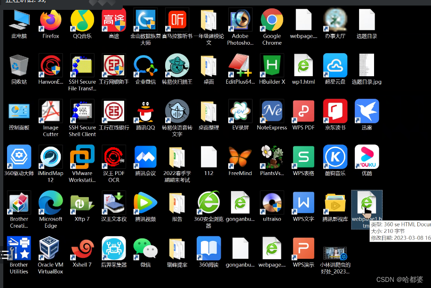Select the wp1.html file

click(303, 65)
